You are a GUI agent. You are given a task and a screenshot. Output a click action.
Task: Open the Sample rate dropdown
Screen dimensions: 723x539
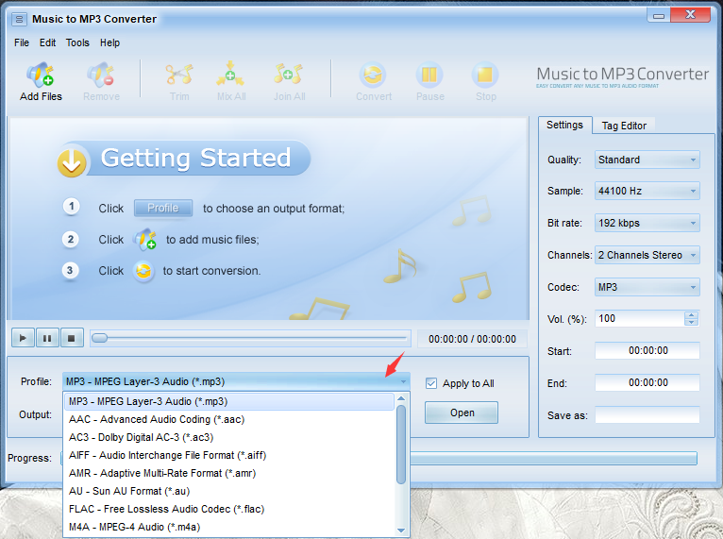647,192
